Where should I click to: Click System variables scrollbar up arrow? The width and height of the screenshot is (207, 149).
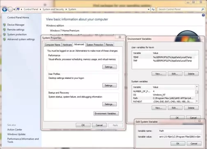click(197, 87)
